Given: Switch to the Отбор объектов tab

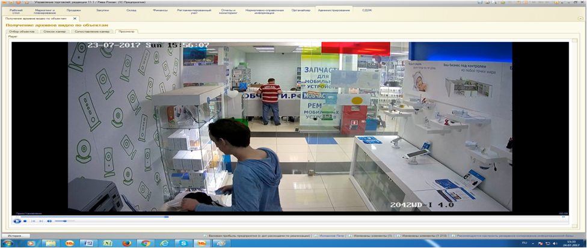Looking at the screenshot, I should (21, 32).
